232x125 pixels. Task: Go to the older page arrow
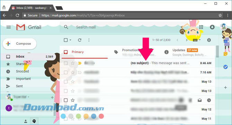pos(187,40)
